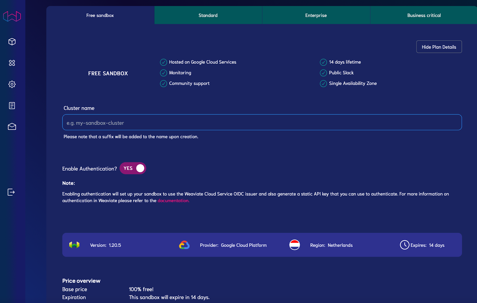The image size is (477, 303).
Task: Click the clock expiry icon
Action: coord(405,245)
